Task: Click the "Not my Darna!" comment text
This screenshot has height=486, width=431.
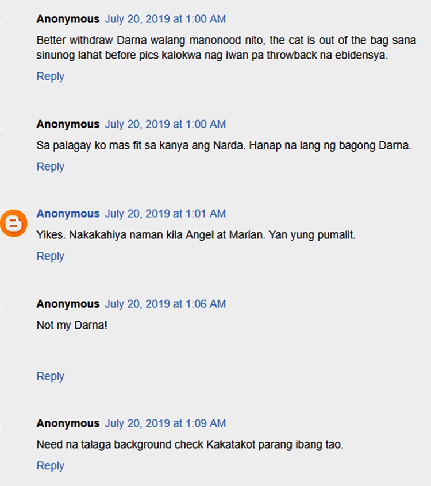Action: (x=72, y=325)
